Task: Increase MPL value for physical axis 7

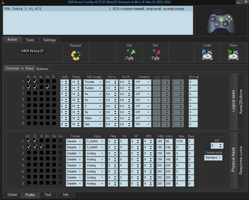Action: pyautogui.click(x=151, y=176)
